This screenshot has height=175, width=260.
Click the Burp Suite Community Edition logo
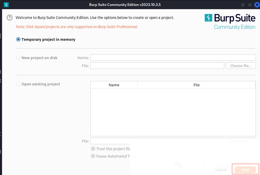click(x=230, y=22)
